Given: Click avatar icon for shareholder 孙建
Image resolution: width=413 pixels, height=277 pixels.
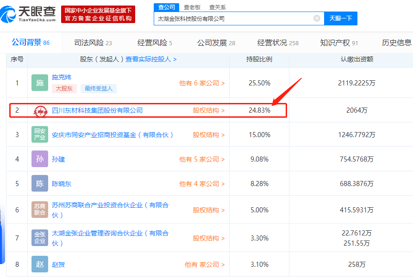Looking at the screenshot, I should pos(40,159).
